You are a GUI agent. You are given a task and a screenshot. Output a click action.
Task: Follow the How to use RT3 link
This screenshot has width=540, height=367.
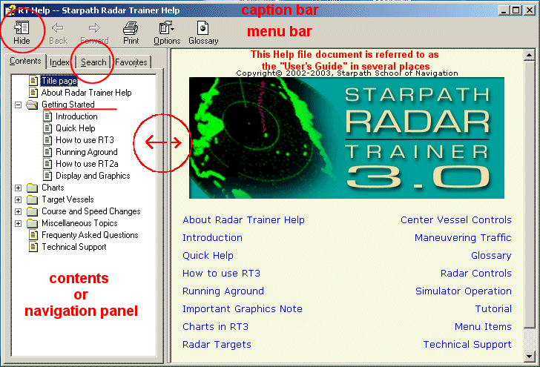click(222, 274)
